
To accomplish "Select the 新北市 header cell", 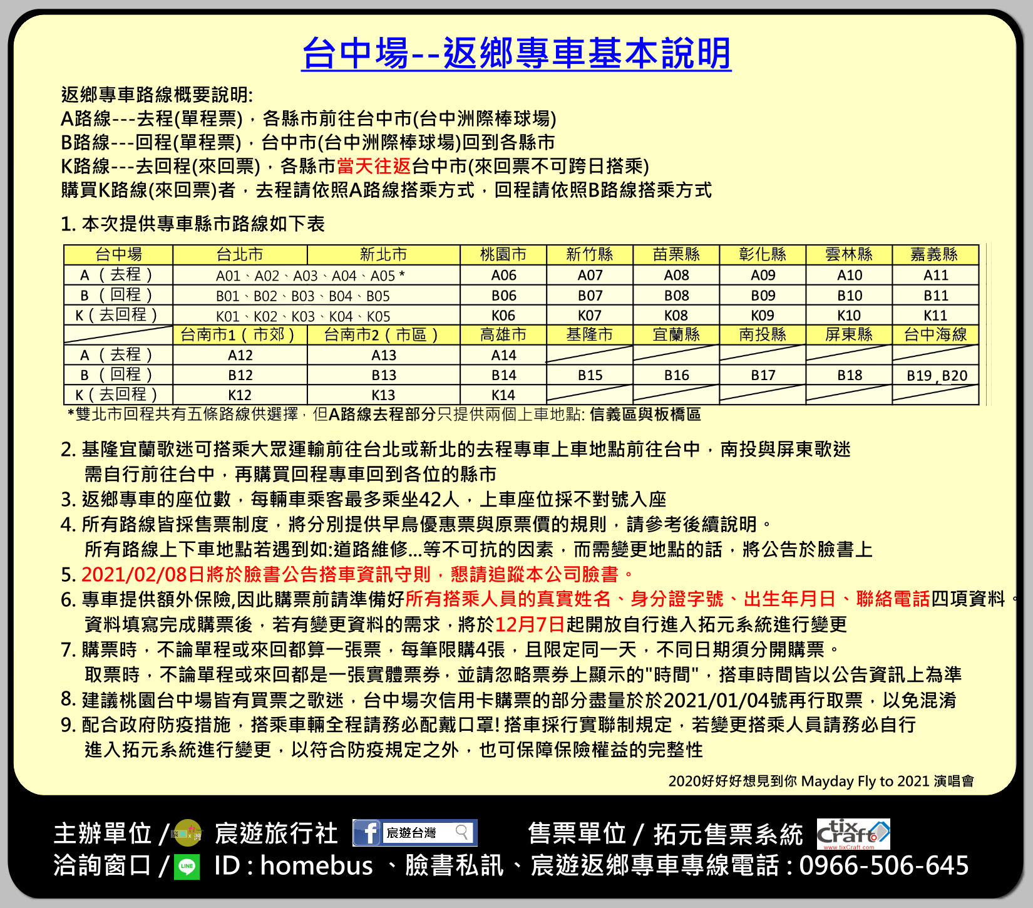I will (384, 255).
